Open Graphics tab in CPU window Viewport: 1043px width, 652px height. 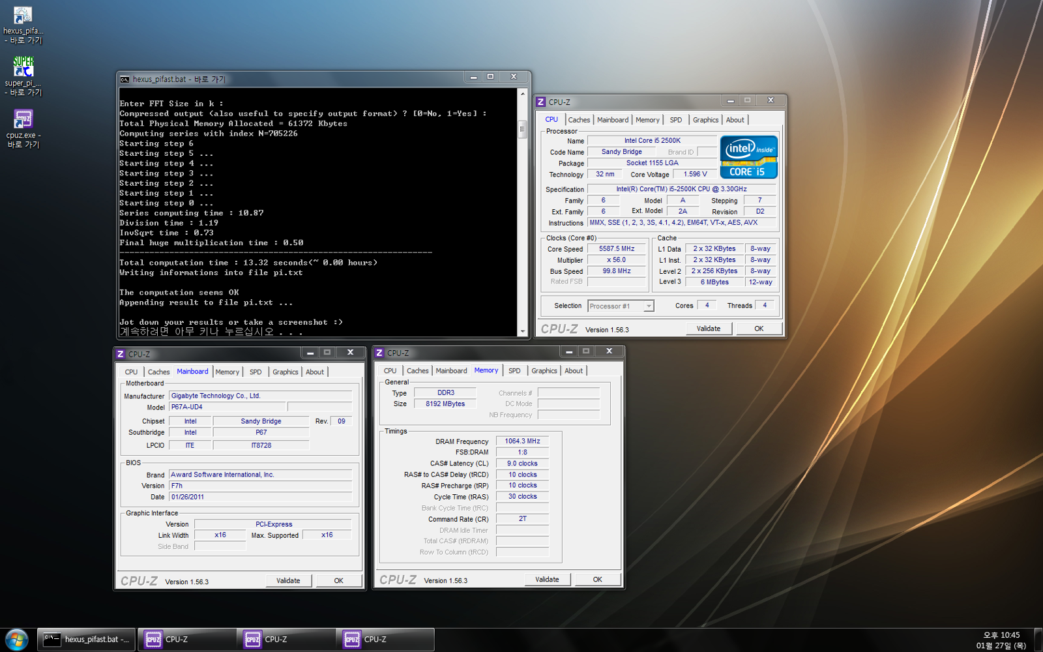[x=705, y=120]
